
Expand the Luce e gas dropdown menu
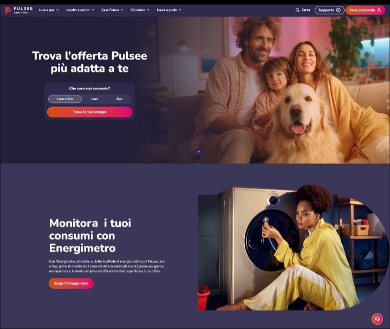click(49, 10)
